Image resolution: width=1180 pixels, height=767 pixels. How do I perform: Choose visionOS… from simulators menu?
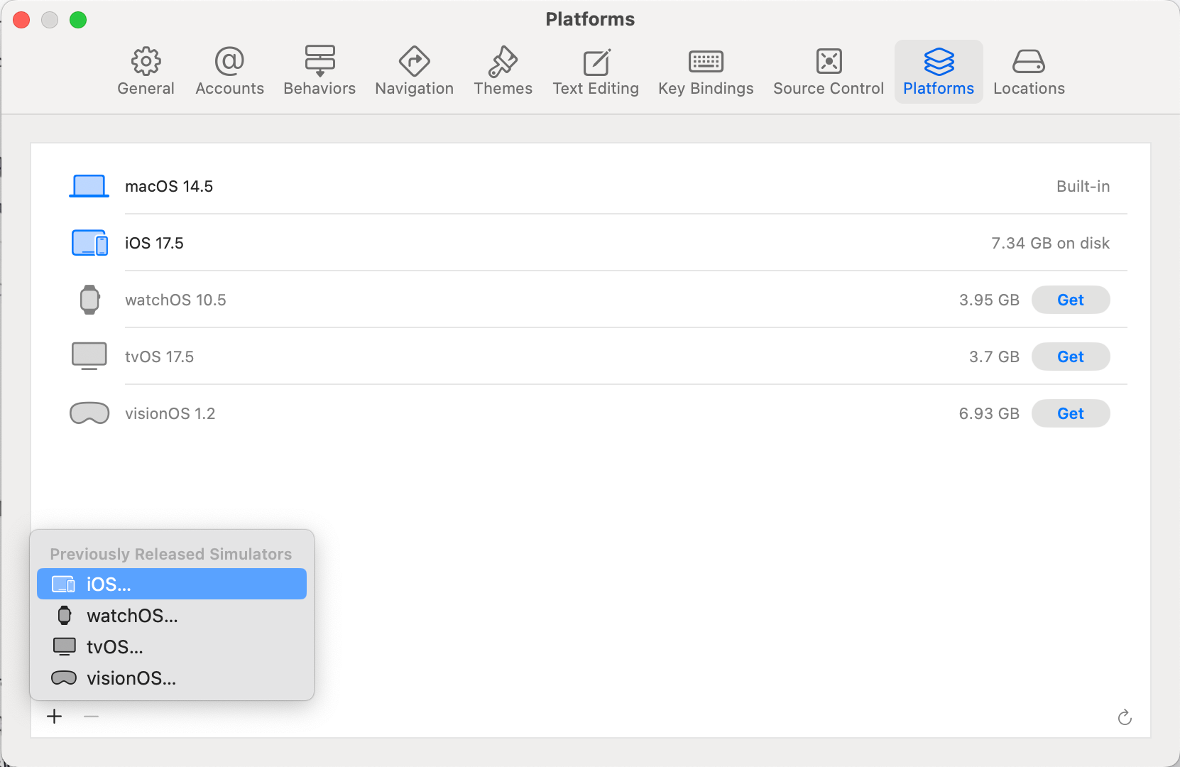coord(172,678)
